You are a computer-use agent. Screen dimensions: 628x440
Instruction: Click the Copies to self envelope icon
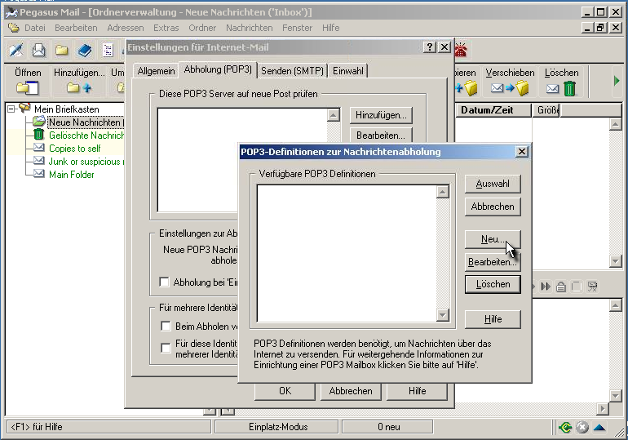pyautogui.click(x=39, y=148)
